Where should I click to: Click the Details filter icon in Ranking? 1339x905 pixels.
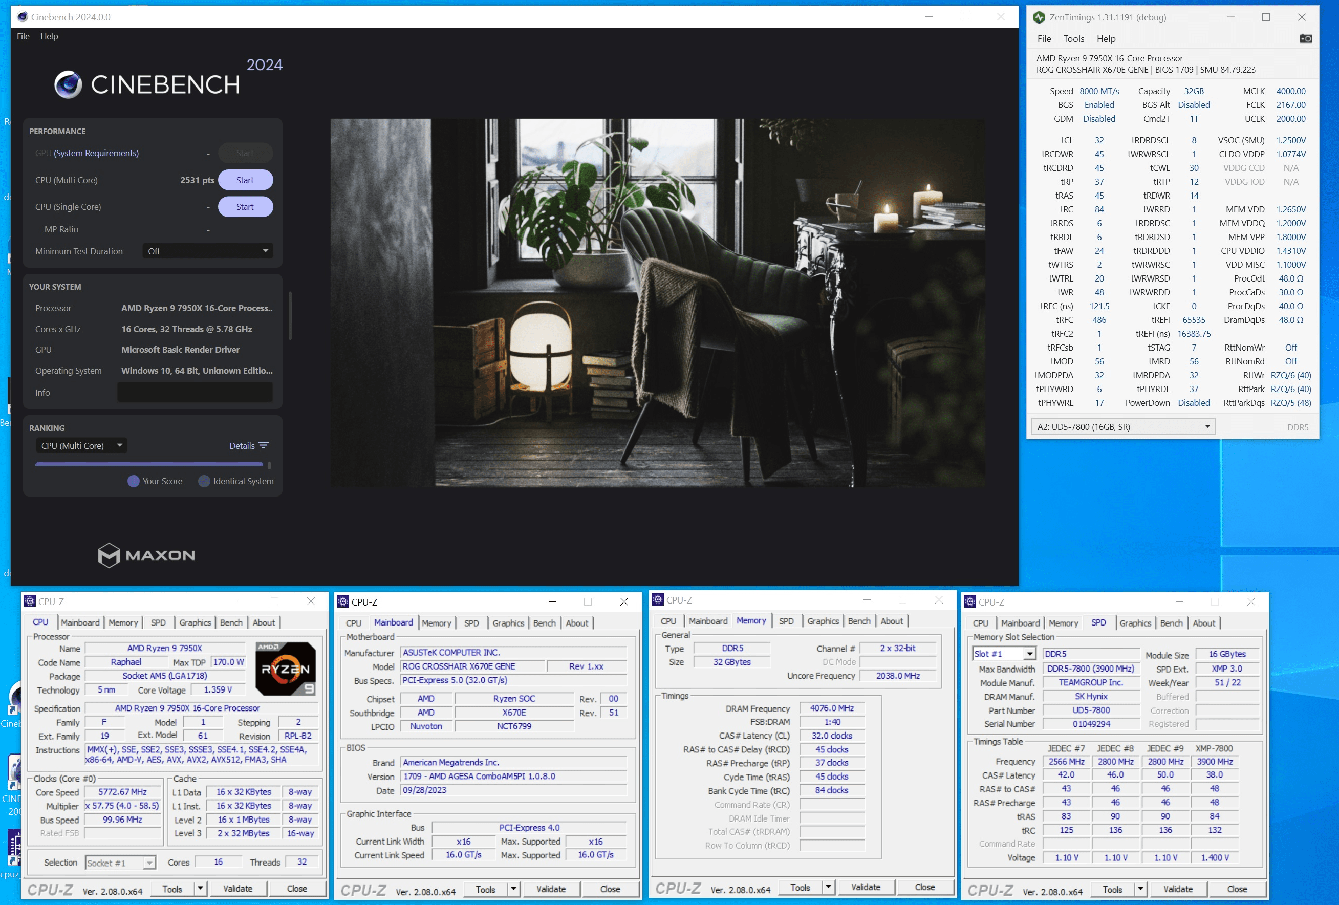point(263,445)
